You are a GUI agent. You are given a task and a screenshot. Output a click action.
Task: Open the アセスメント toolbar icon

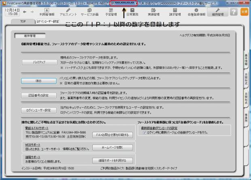pos(68,12)
